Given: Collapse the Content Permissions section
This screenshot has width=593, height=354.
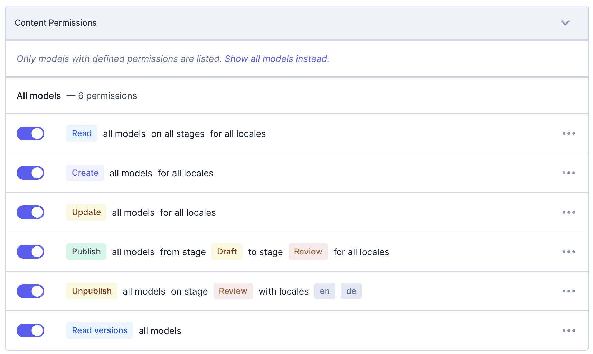Looking at the screenshot, I should coord(565,23).
